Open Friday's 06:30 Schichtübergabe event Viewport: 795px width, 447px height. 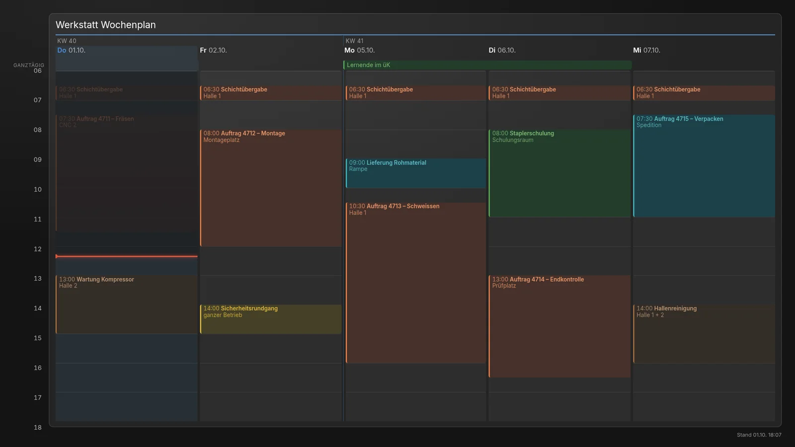point(271,93)
